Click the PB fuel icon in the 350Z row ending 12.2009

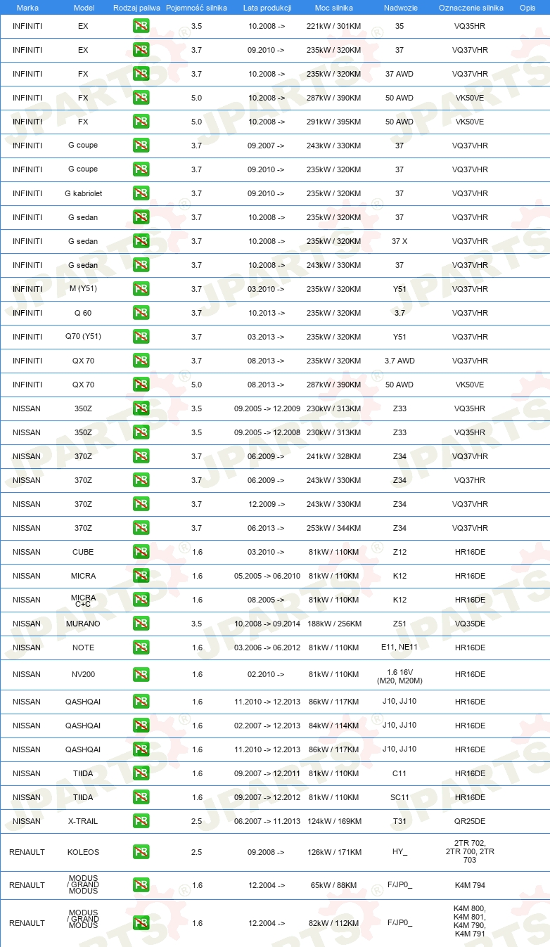click(141, 408)
